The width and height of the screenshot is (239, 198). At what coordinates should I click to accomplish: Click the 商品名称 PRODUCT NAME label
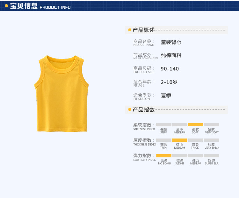144,43
